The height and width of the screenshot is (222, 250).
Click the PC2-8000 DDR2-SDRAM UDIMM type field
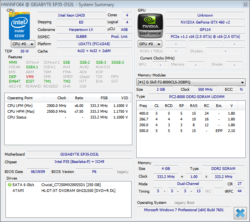click(x=197, y=97)
